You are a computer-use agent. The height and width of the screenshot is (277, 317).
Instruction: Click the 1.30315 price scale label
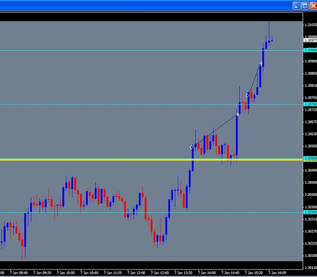point(311,219)
